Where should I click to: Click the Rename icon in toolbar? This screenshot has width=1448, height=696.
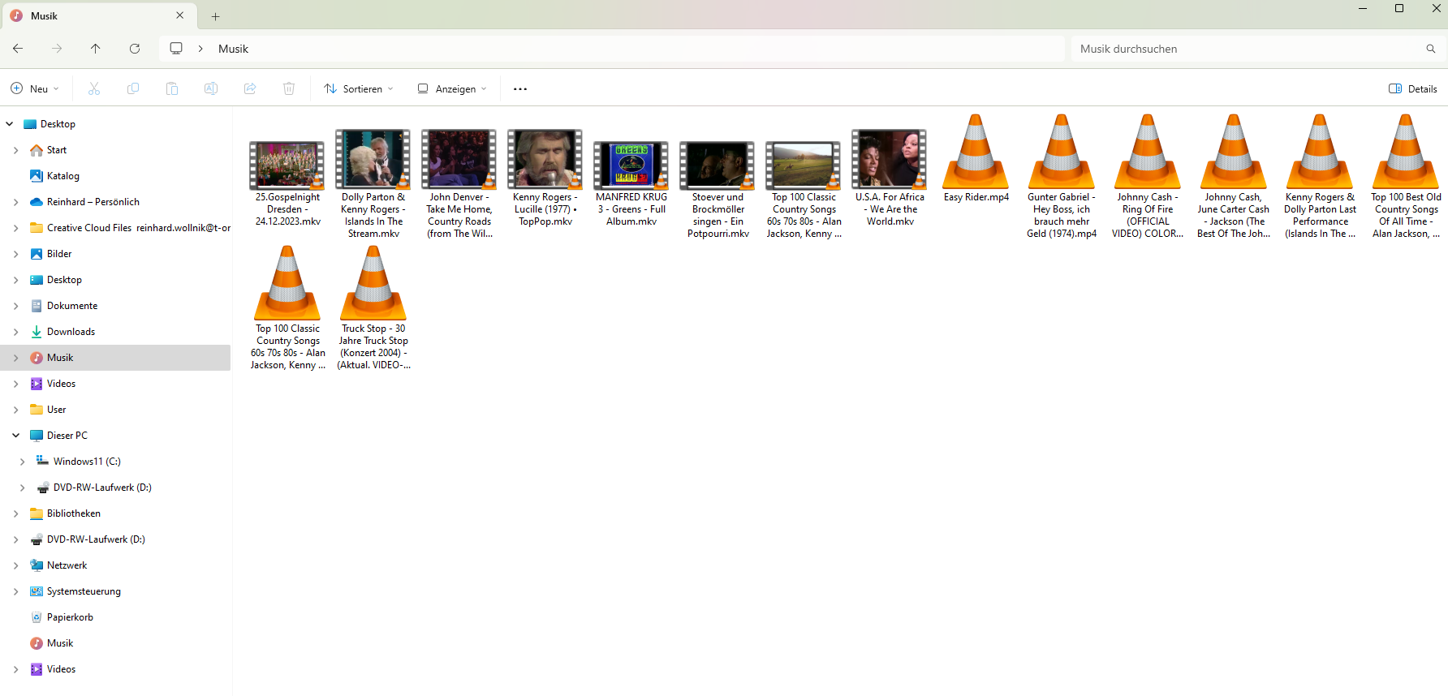[x=211, y=88]
